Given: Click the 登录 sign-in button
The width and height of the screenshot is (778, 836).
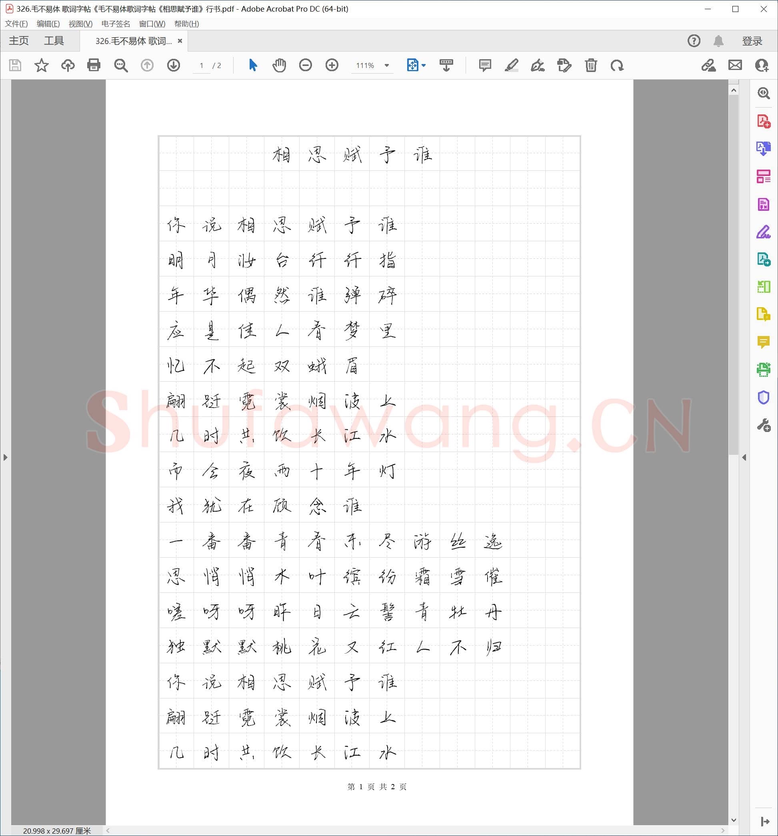Looking at the screenshot, I should point(752,40).
